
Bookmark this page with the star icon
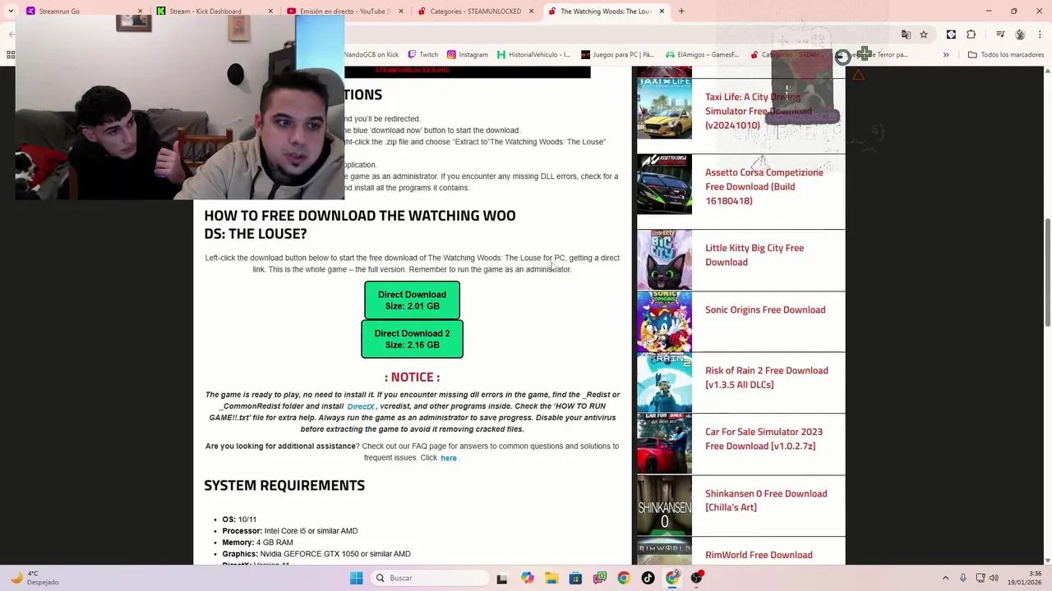(924, 34)
